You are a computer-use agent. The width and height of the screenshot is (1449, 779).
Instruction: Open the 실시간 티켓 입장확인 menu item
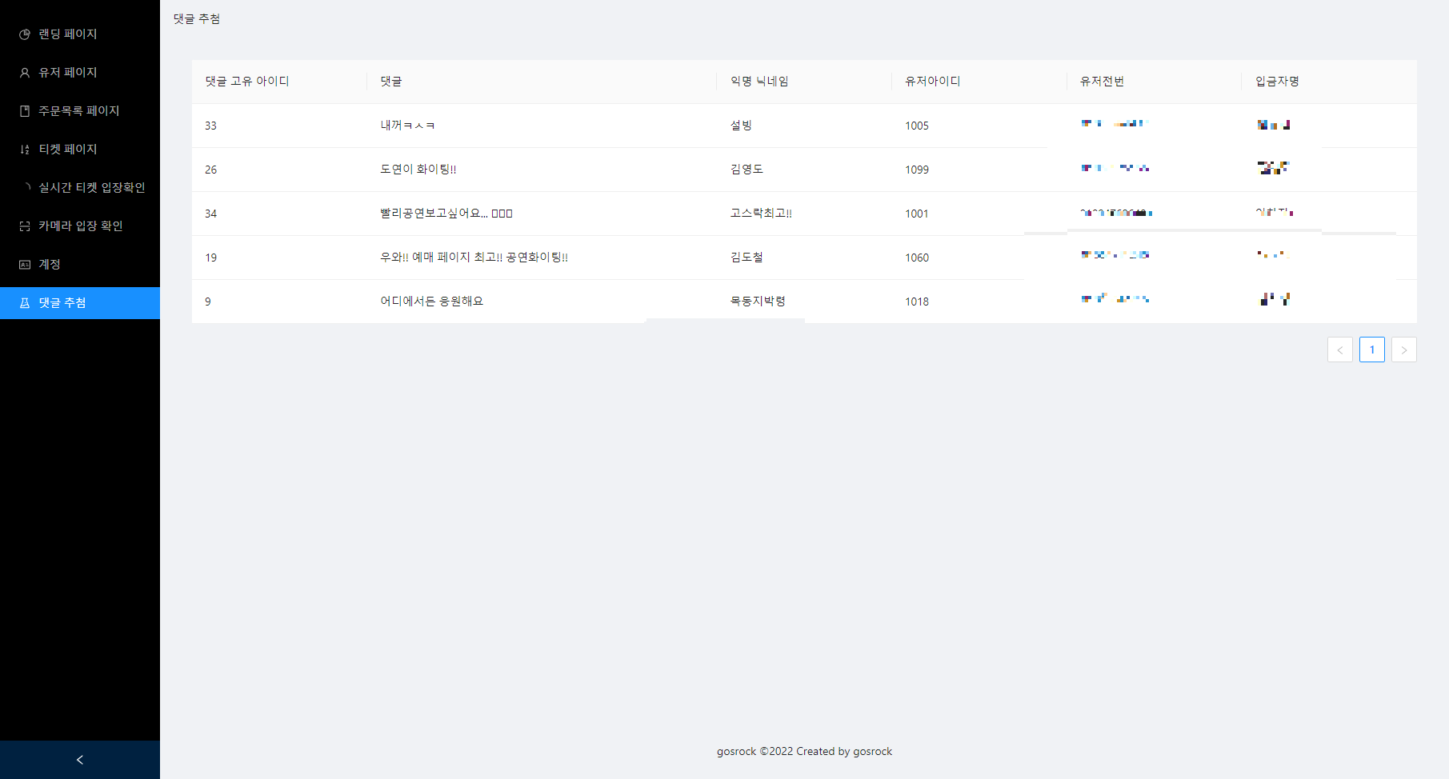tap(80, 188)
